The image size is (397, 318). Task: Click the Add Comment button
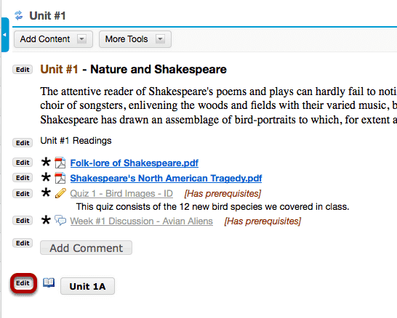coord(86,248)
